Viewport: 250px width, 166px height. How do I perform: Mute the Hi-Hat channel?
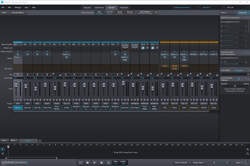(66, 100)
